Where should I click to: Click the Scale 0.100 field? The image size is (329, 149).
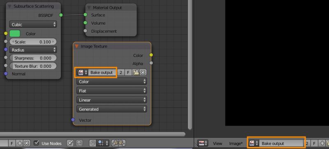click(33, 42)
